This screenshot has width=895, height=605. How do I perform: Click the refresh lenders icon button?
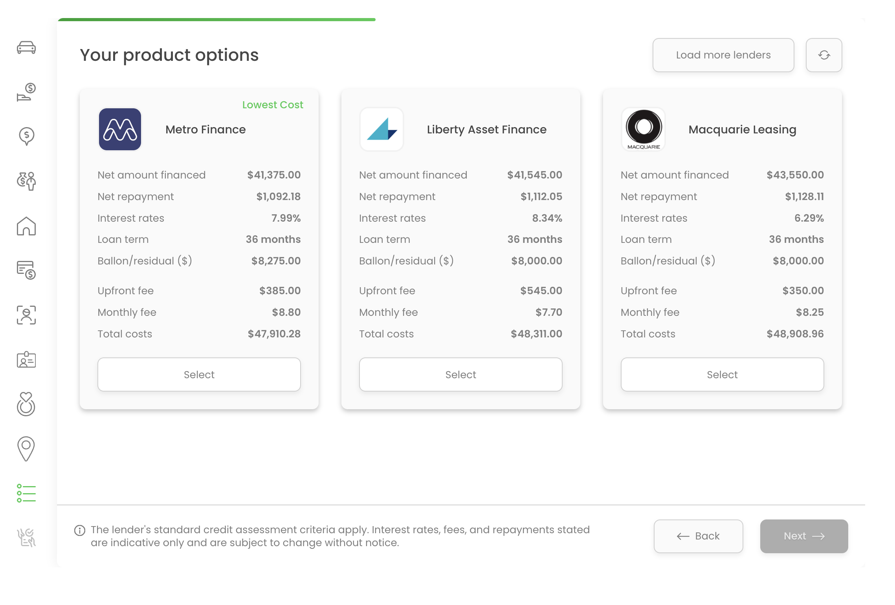point(824,55)
